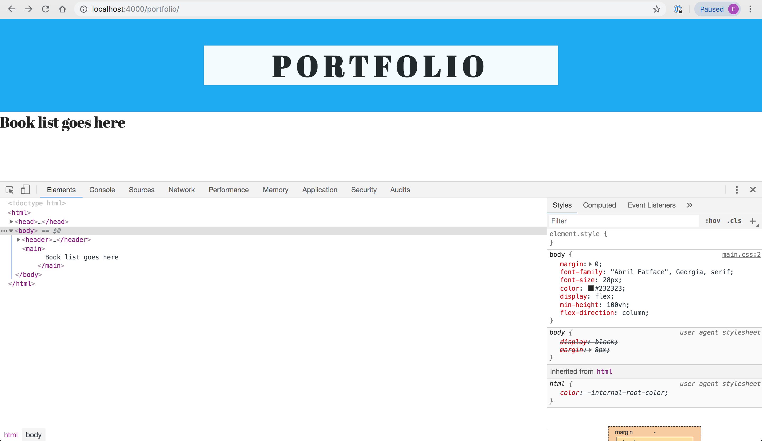This screenshot has width=762, height=441.
Task: Toggle the :hov element state panel
Action: pos(713,221)
